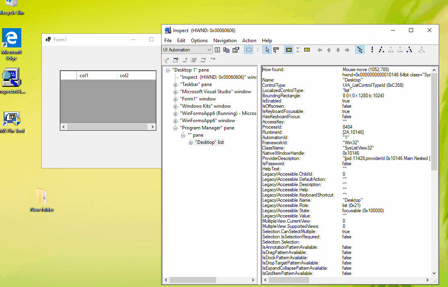Viewport: 448px width, 287px height.
Task: Toggle the Watch Focus keyboard icon
Action: [x=307, y=49]
